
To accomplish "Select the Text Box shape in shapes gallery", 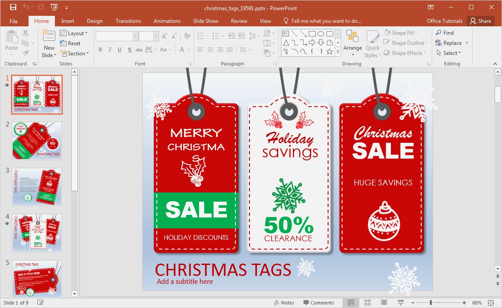I will point(285,34).
